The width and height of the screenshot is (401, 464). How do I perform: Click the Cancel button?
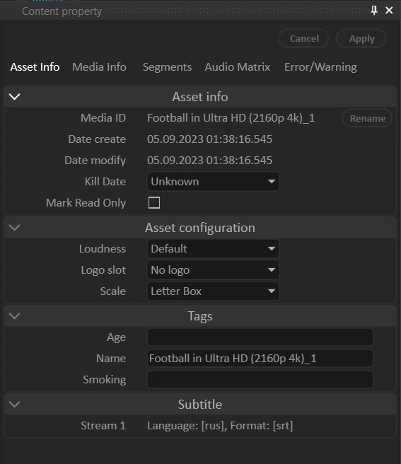pyautogui.click(x=303, y=38)
